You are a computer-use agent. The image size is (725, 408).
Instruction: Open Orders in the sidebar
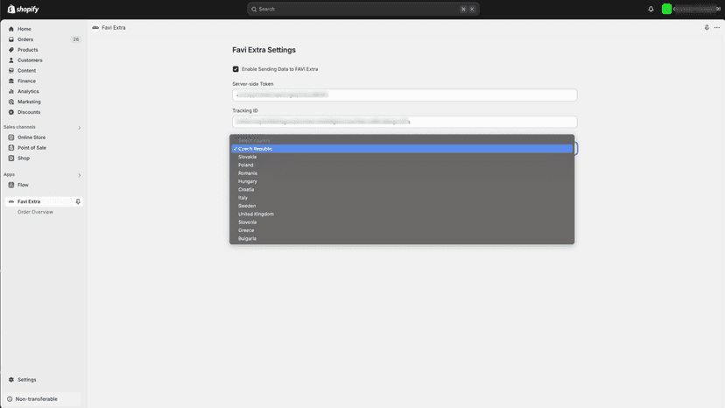point(25,39)
